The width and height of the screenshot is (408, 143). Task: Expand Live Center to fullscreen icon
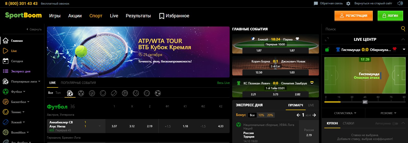[327, 39]
